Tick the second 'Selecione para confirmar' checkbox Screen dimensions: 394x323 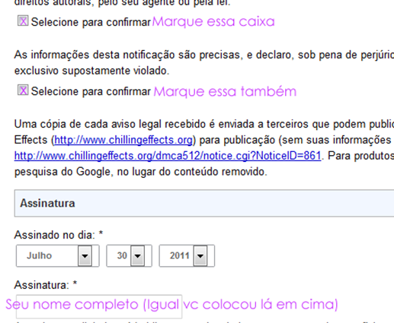tap(23, 90)
